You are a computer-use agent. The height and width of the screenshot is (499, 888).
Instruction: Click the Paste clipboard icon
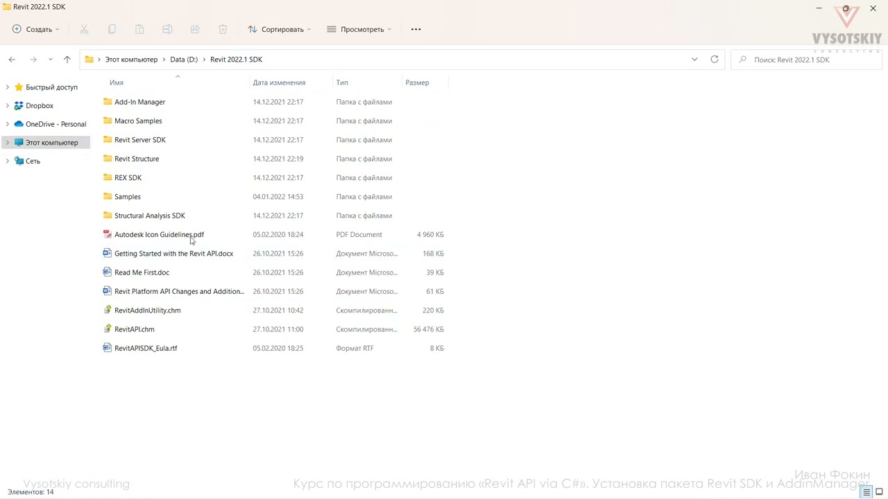coord(139,29)
